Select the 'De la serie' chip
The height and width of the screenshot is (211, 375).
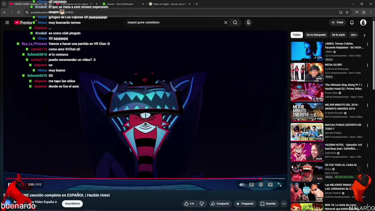pos(338,35)
